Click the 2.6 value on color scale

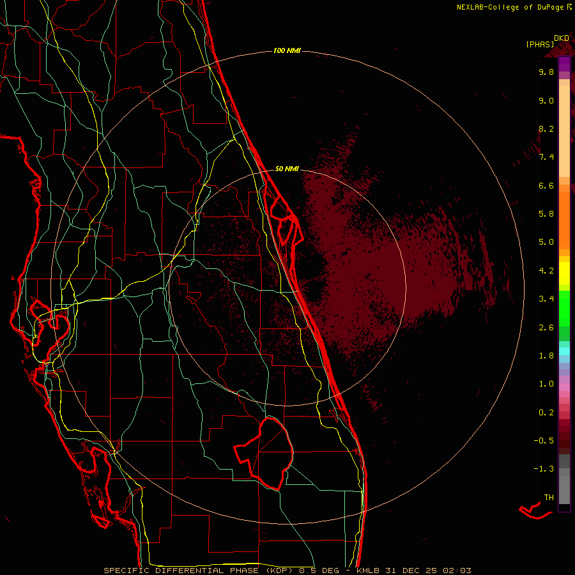546,328
